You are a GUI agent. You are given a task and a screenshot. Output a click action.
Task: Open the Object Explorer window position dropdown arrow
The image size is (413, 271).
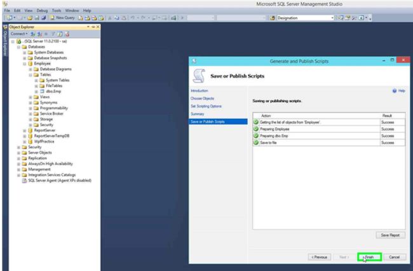tap(88, 27)
